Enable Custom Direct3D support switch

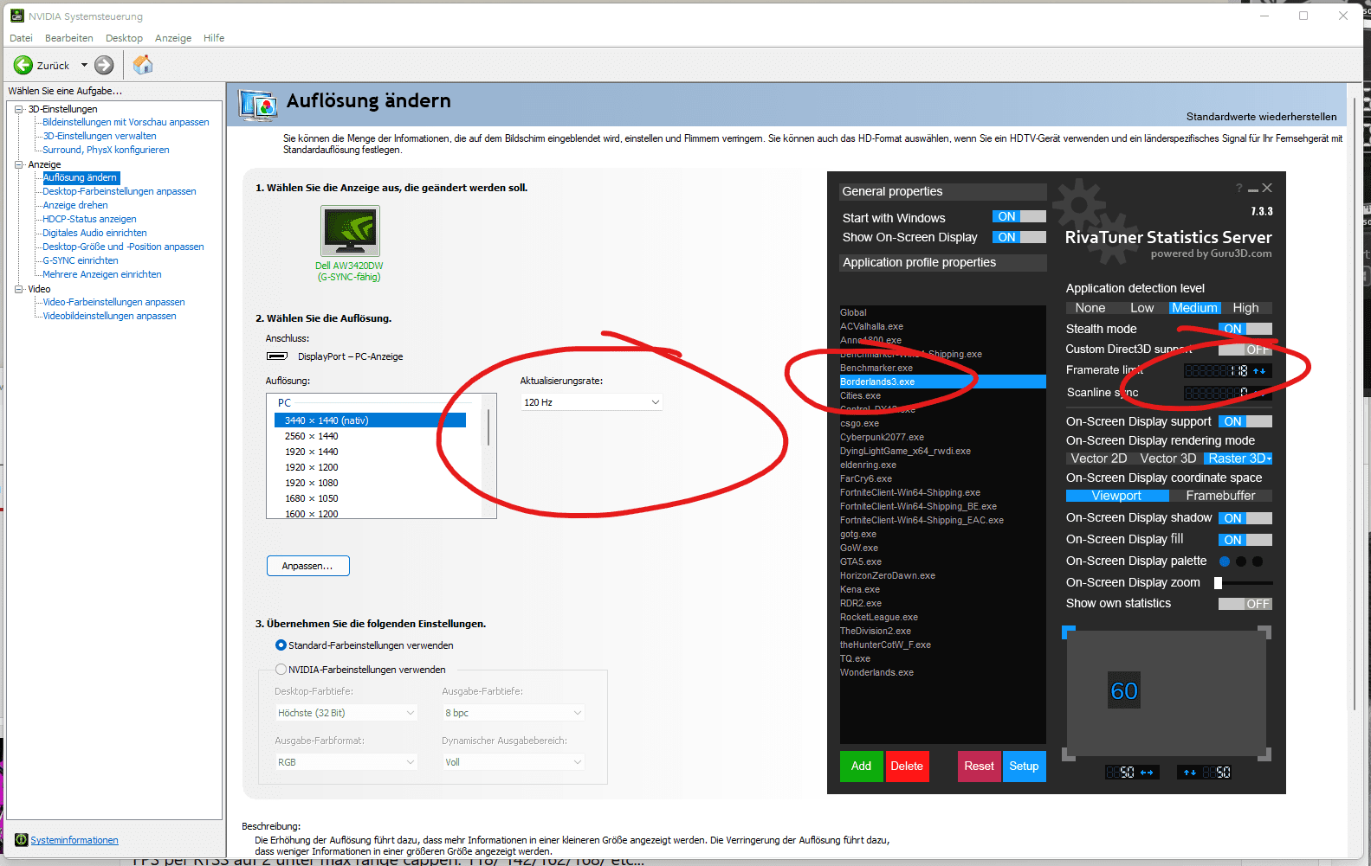pyautogui.click(x=1245, y=350)
